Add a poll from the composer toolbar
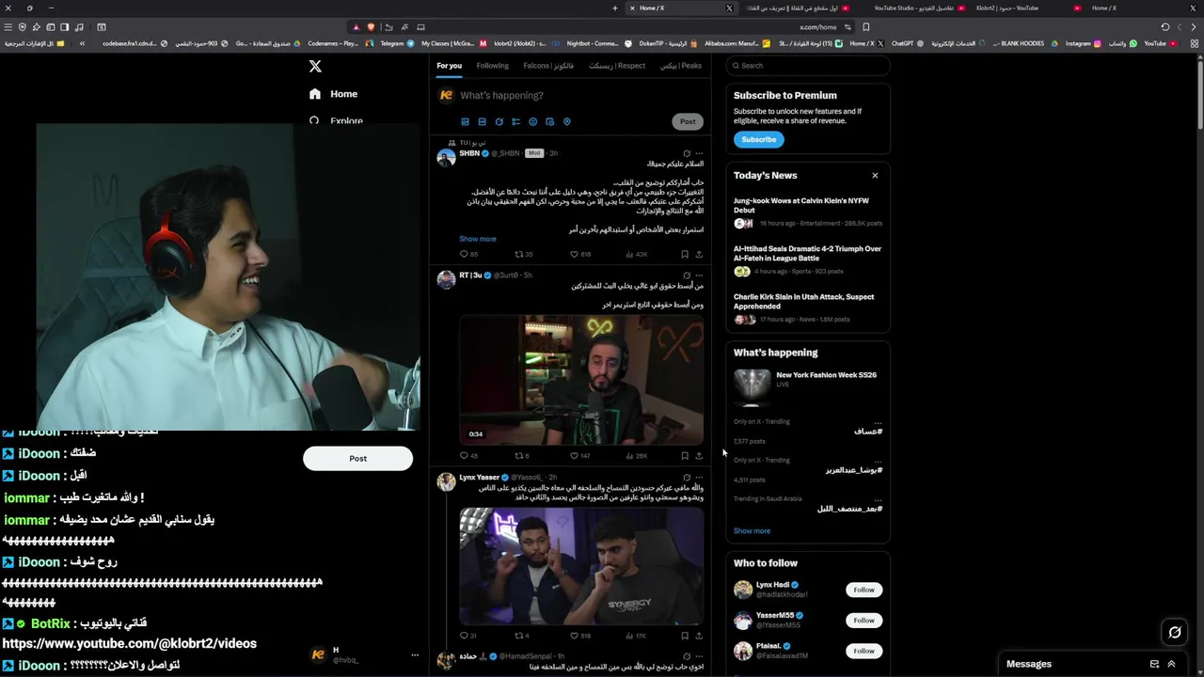 pos(515,121)
